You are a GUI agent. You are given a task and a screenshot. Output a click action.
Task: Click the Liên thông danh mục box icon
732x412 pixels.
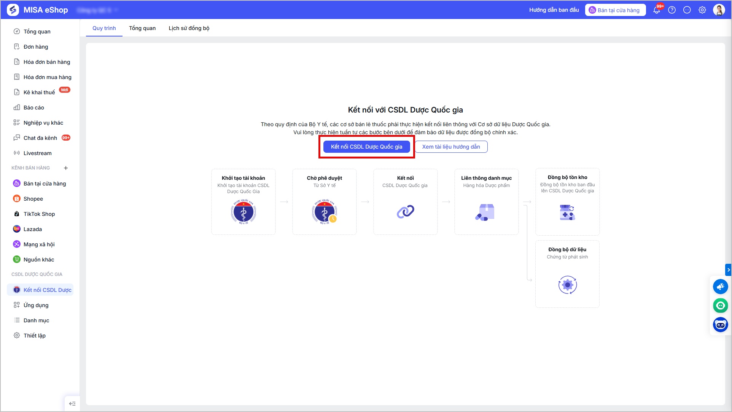tap(485, 212)
